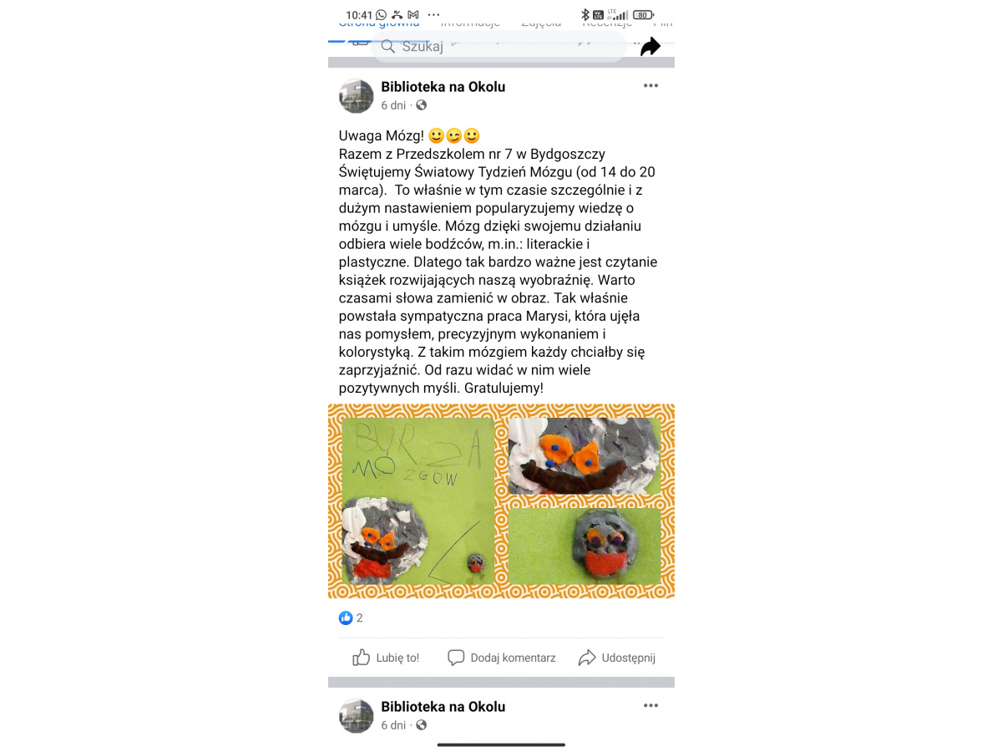This screenshot has width=1002, height=752.
Task: Tap the second post's public globe icon
Action: pos(421,725)
